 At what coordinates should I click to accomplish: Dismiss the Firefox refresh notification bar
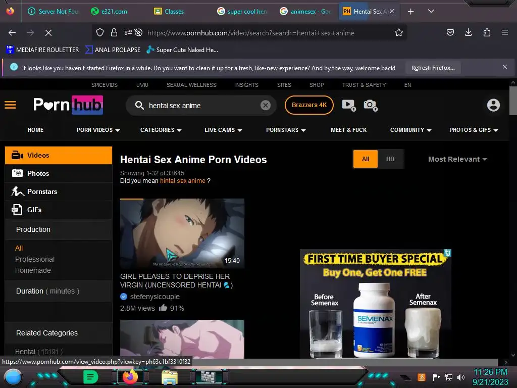505,67
